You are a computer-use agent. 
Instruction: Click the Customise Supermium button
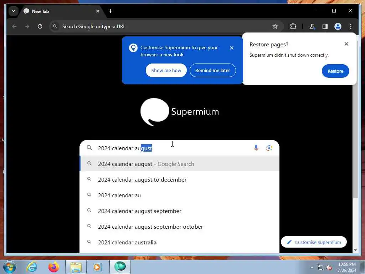314,242
